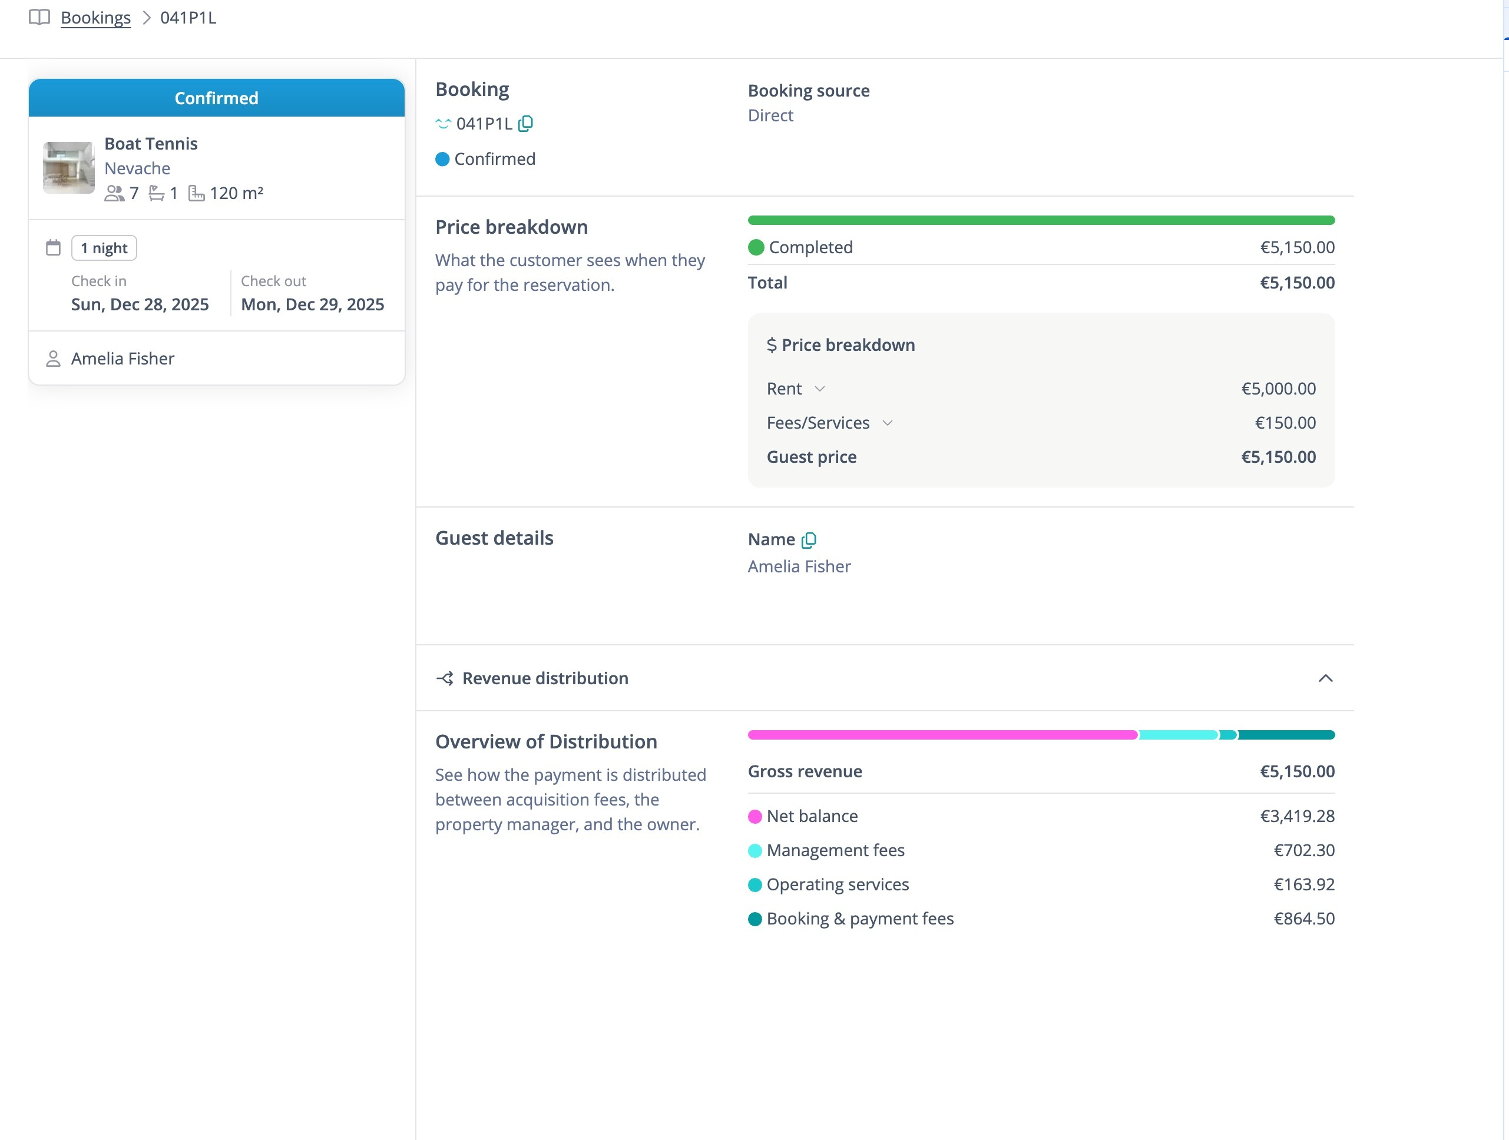
Task: Click the floor area icon near 120 m²
Action: (196, 194)
